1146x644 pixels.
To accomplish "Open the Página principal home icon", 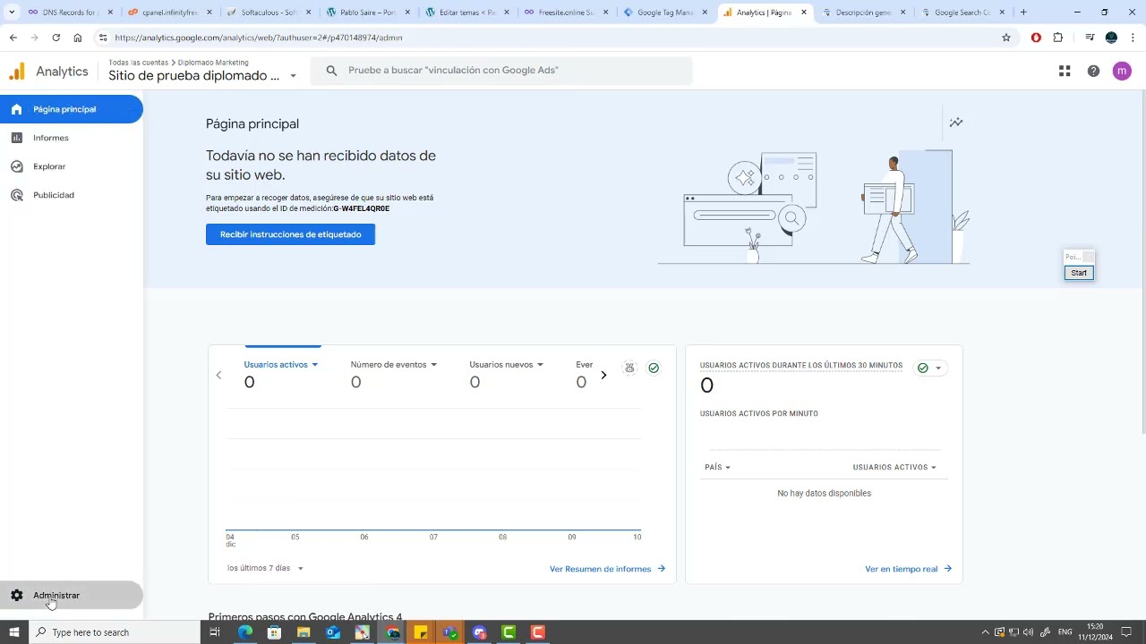I will coord(16,109).
